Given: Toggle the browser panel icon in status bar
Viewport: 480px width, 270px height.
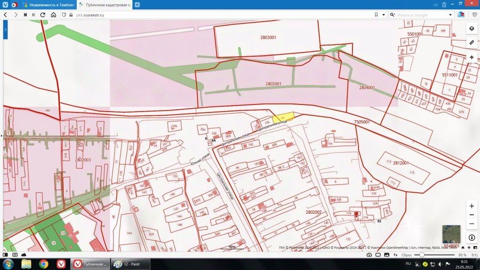Looking at the screenshot, I should [x=5, y=255].
